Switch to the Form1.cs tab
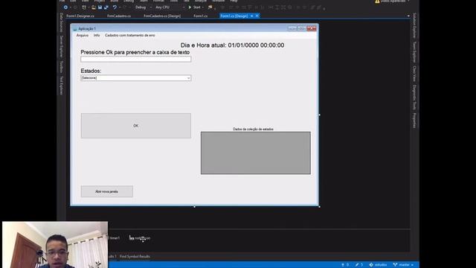The height and width of the screenshot is (268, 476). 200,16
